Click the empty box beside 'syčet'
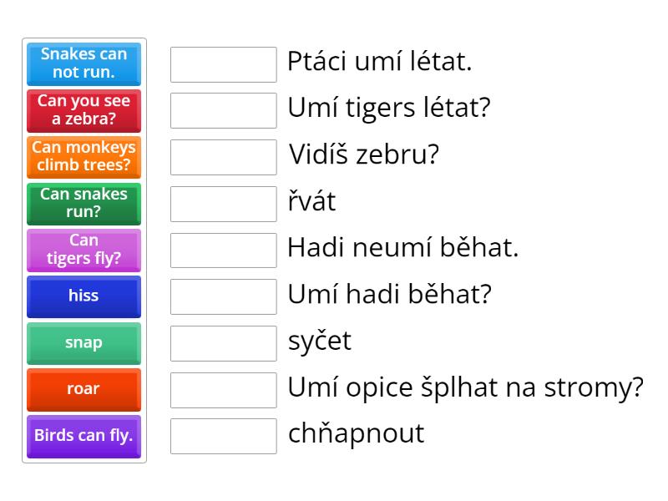The height and width of the screenshot is (501, 668). [223, 343]
